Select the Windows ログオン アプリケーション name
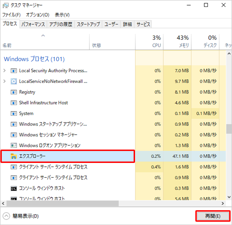This screenshot has width=232, height=225. 50,145
